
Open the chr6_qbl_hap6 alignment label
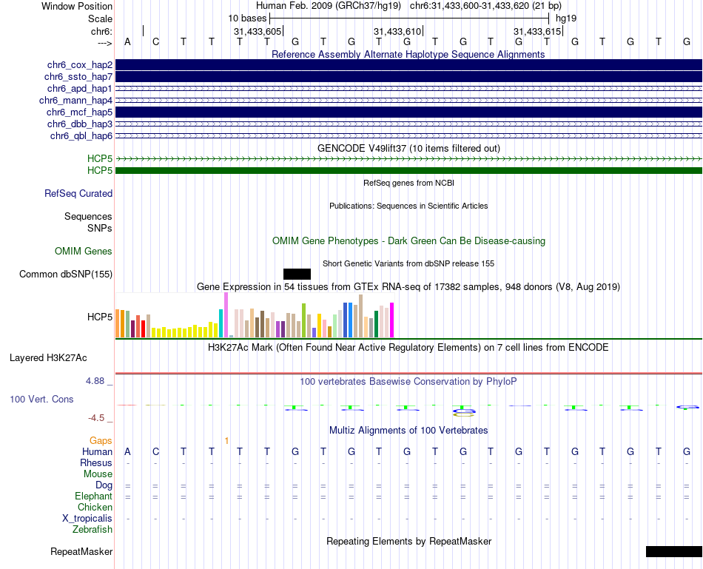[81, 136]
